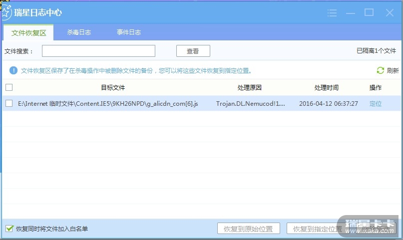Click the Trojan.DL.Nemucod reason cell
The image size is (403, 240).
pyautogui.click(x=250, y=104)
